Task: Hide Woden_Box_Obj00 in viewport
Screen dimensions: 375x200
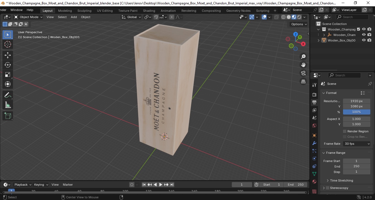Action: (364, 40)
